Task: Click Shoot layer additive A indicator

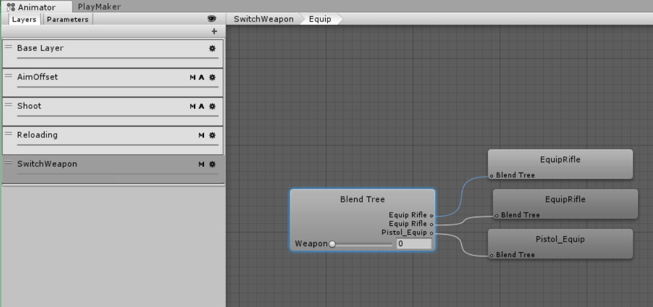Action: click(202, 106)
